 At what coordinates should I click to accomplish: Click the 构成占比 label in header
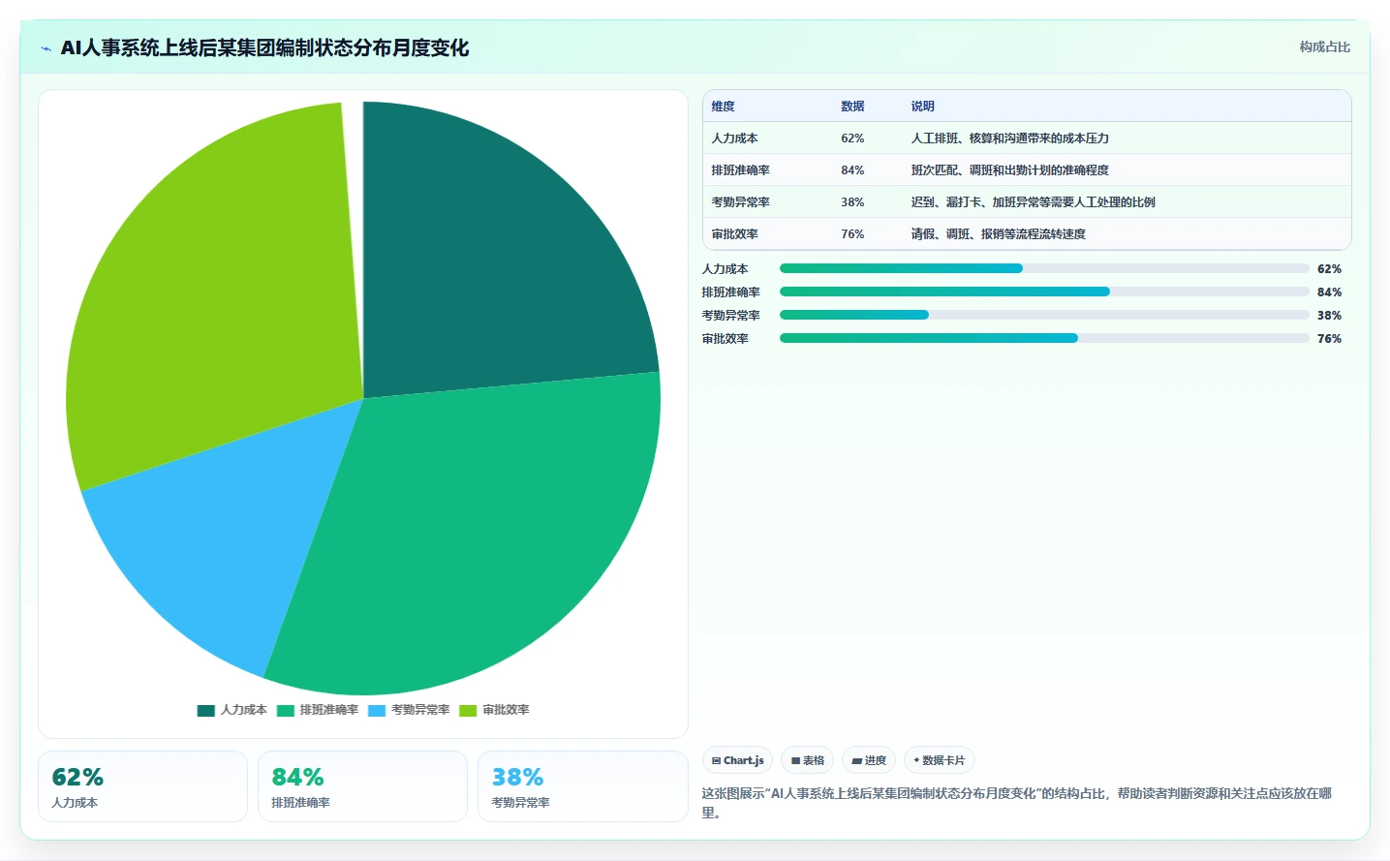point(1324,46)
